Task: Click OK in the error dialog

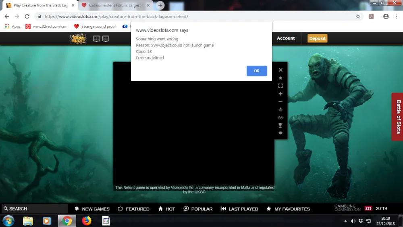Action: pos(256,71)
